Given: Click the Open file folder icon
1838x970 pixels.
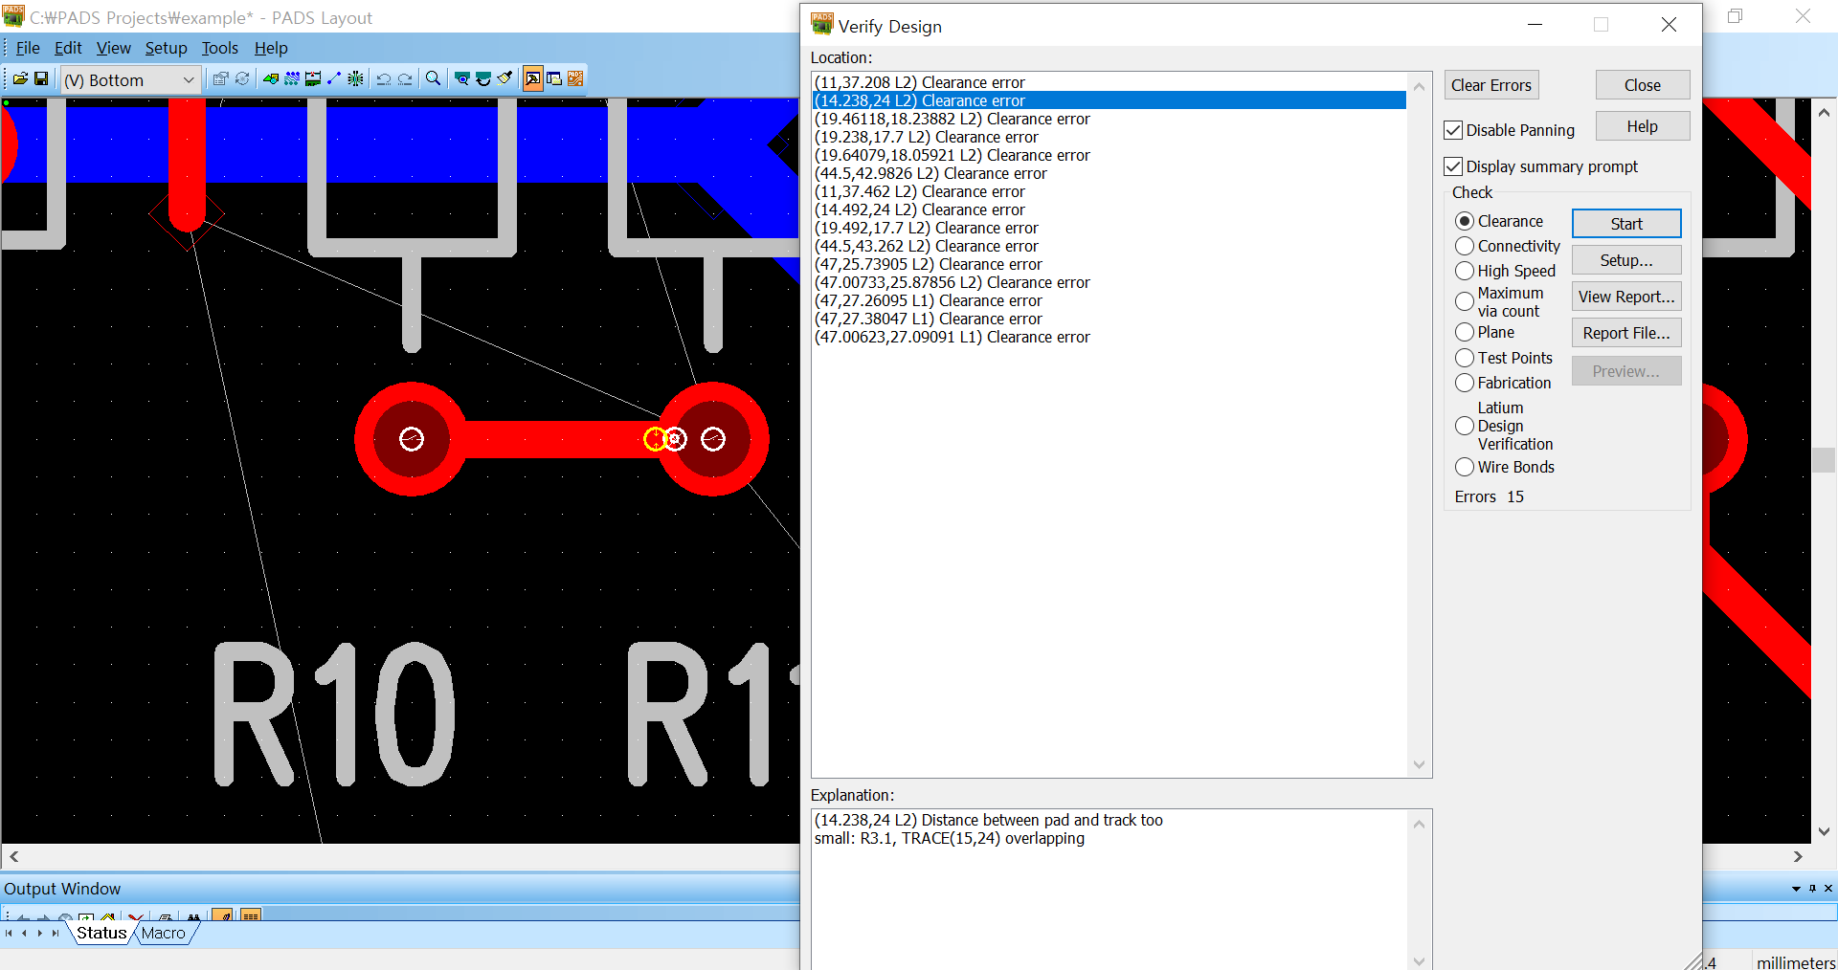Looking at the screenshot, I should [x=20, y=79].
